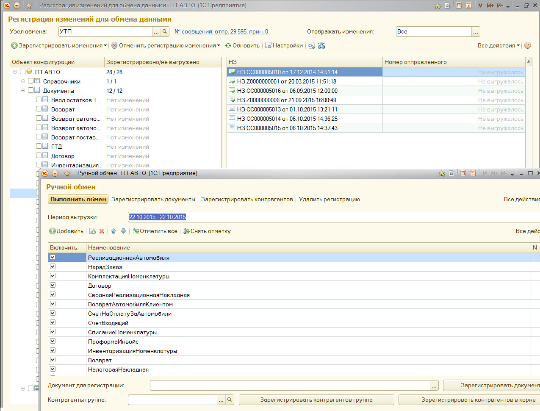The height and width of the screenshot is (411, 540).
Task: Click M+ memory button in top titlebar
Action: coord(490,6)
